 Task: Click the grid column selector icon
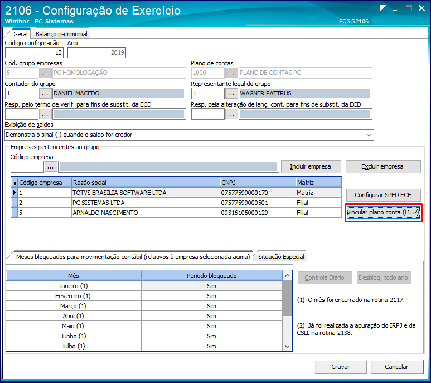14,183
